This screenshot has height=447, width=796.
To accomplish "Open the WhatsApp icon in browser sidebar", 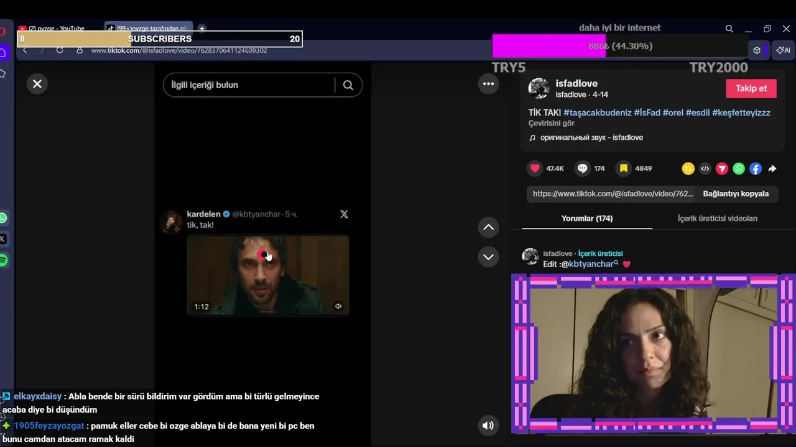I will [x=3, y=218].
